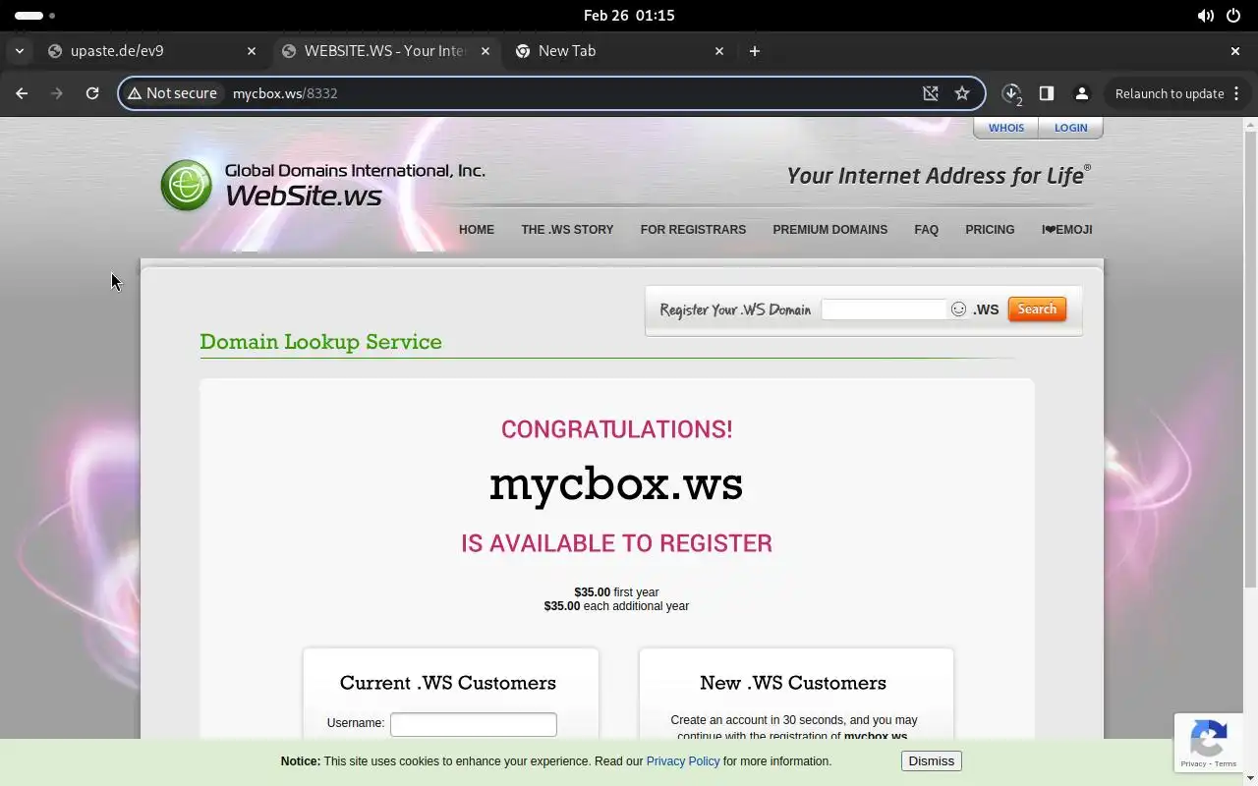The width and height of the screenshot is (1258, 786).
Task: Open the clock showing Feb 26 01:15
Action: pyautogui.click(x=629, y=16)
